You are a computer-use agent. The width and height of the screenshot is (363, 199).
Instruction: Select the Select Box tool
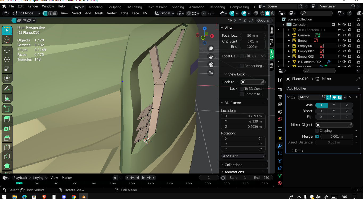point(7,31)
